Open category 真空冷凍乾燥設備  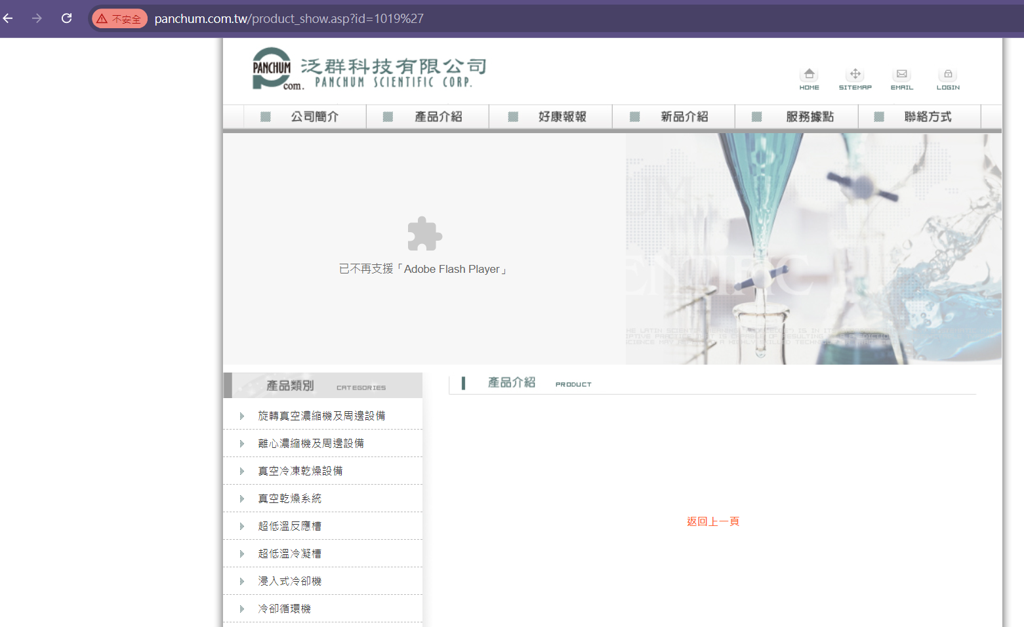point(300,471)
